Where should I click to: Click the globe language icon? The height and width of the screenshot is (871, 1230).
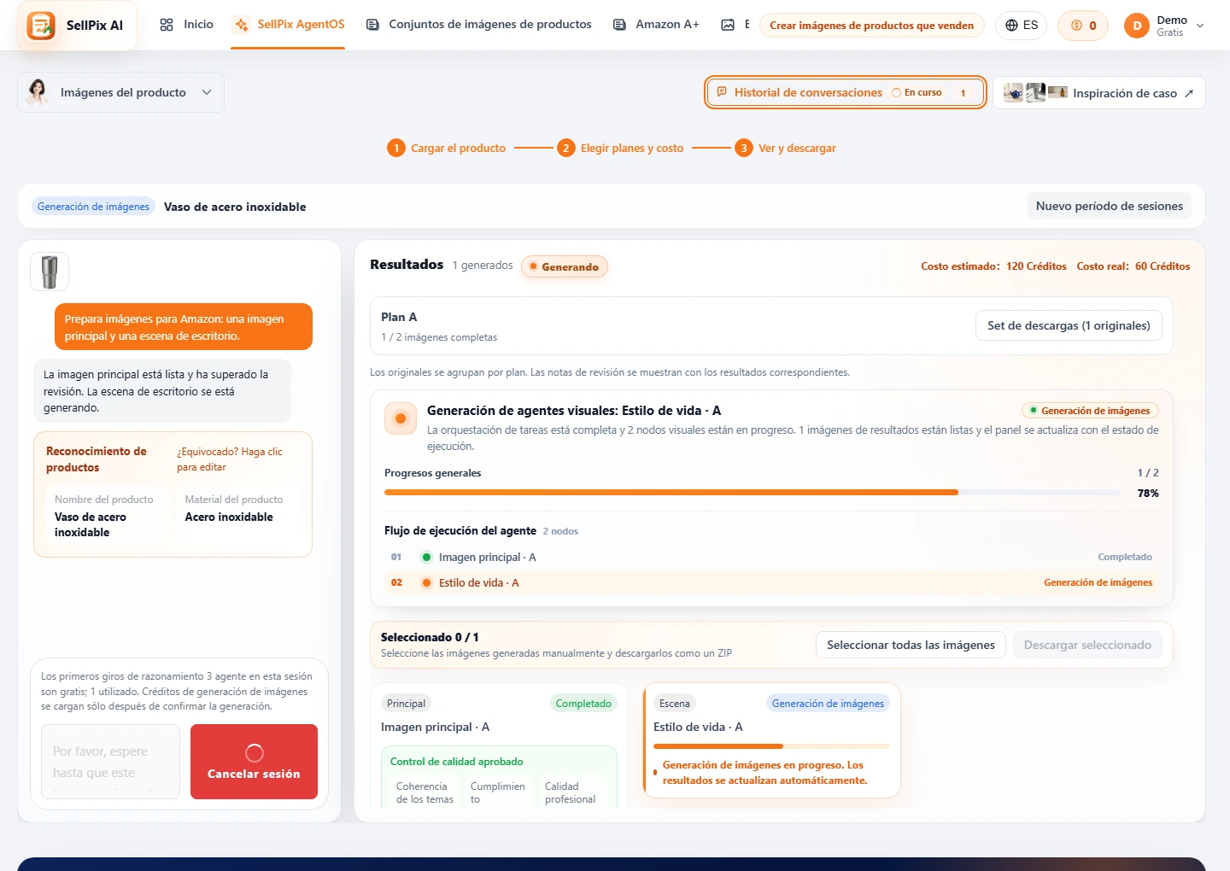pos(1011,26)
